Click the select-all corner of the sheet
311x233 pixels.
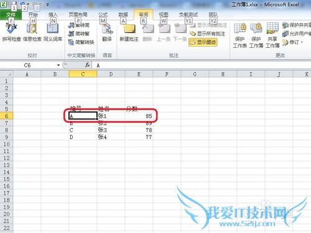6,74
